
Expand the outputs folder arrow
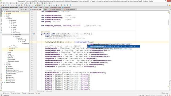(8, 49)
